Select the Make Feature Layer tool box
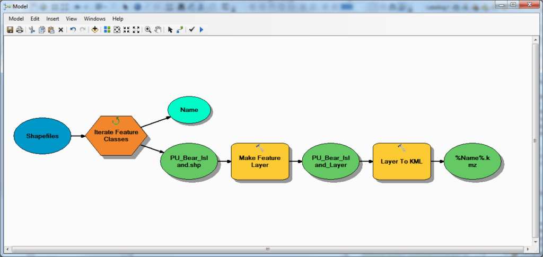 (259, 161)
